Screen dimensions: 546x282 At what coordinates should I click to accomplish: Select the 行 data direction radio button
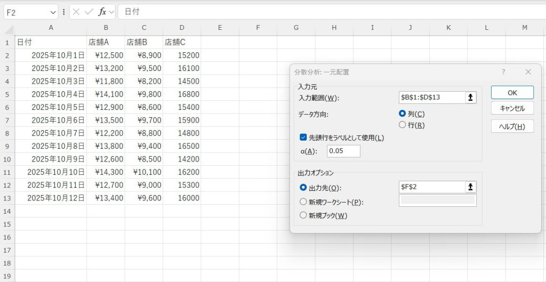(403, 125)
